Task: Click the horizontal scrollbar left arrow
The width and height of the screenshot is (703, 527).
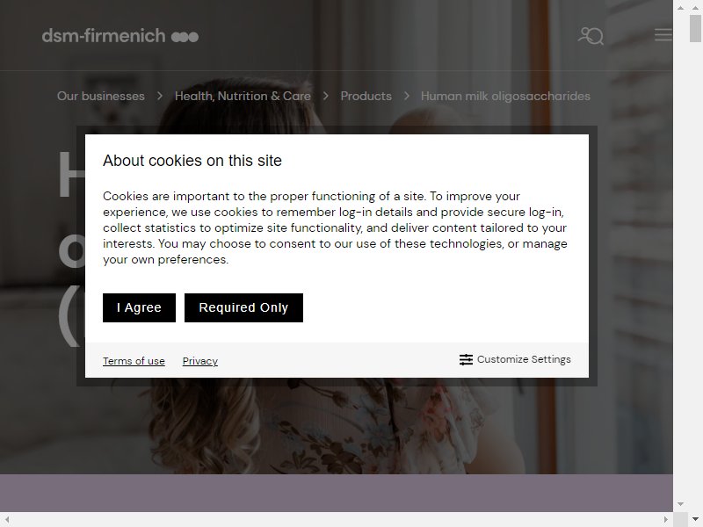Action: click(7, 519)
